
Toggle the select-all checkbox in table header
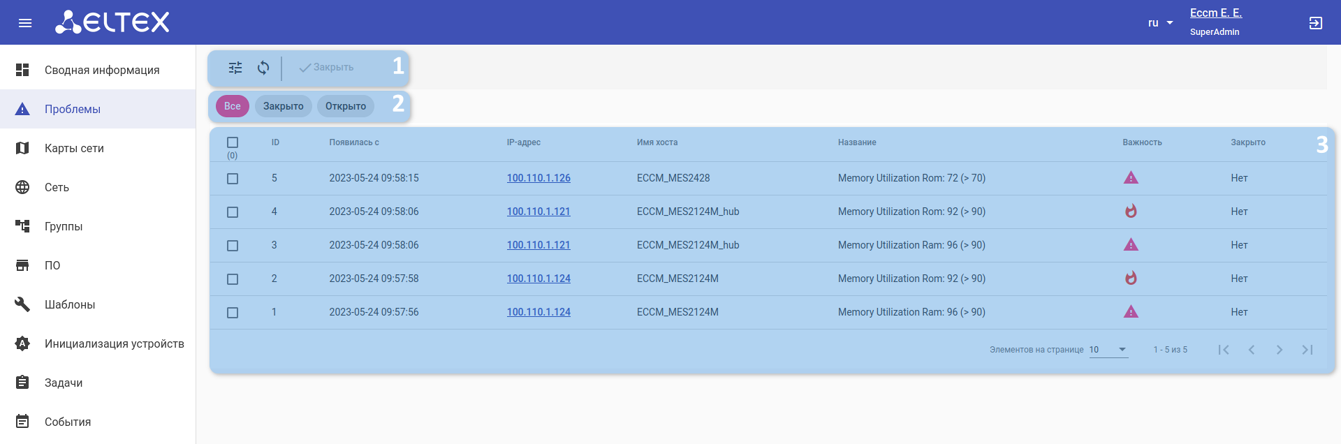[233, 142]
